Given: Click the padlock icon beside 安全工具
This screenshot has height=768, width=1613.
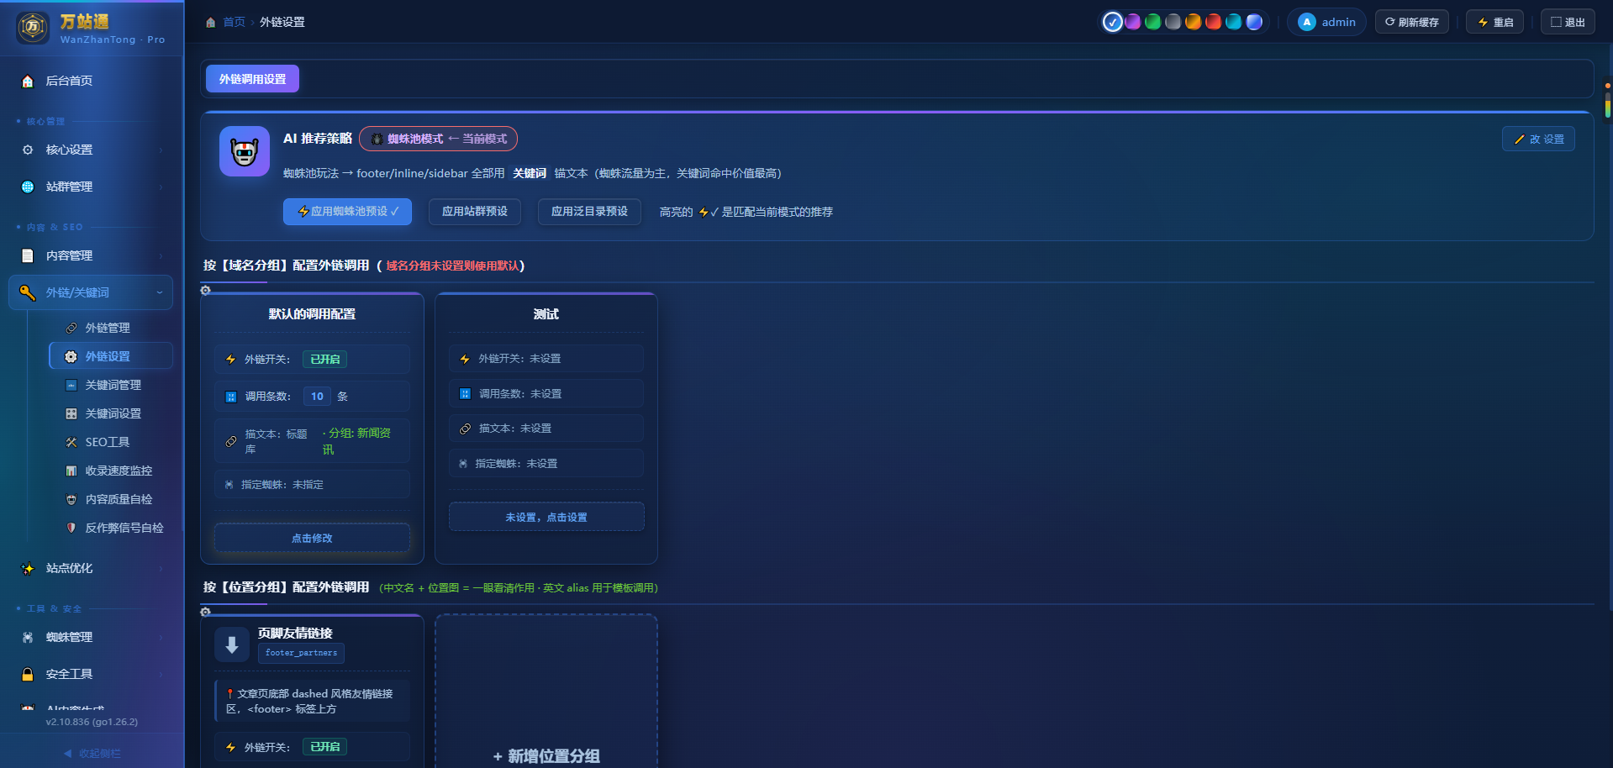Looking at the screenshot, I should click(x=28, y=674).
